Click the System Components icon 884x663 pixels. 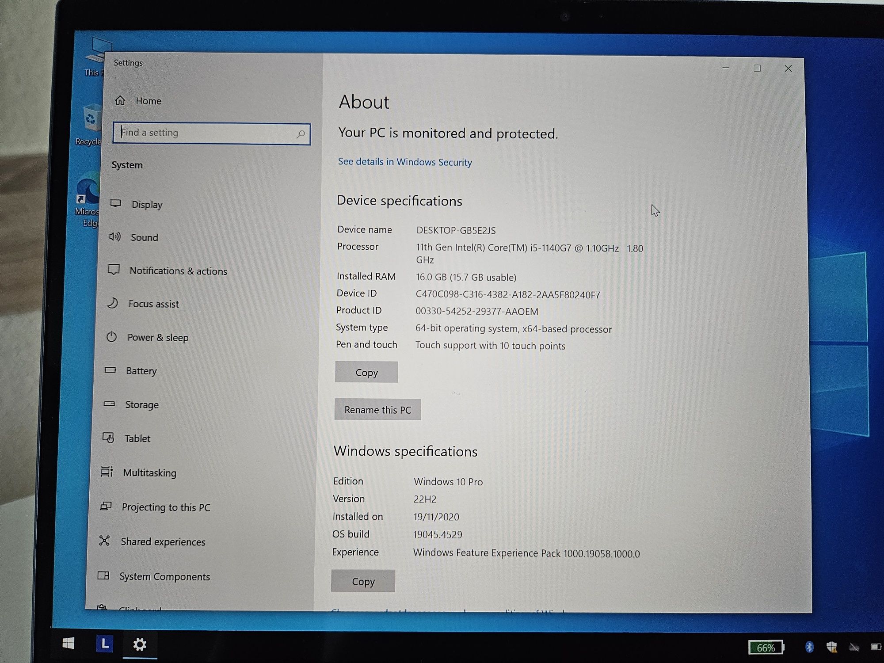(103, 575)
